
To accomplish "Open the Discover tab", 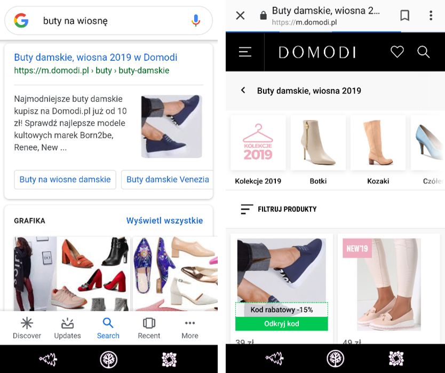I will coord(27,328).
